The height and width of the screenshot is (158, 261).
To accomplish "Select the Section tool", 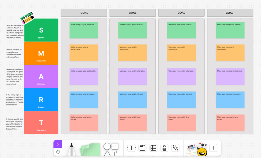I will pos(142,148).
